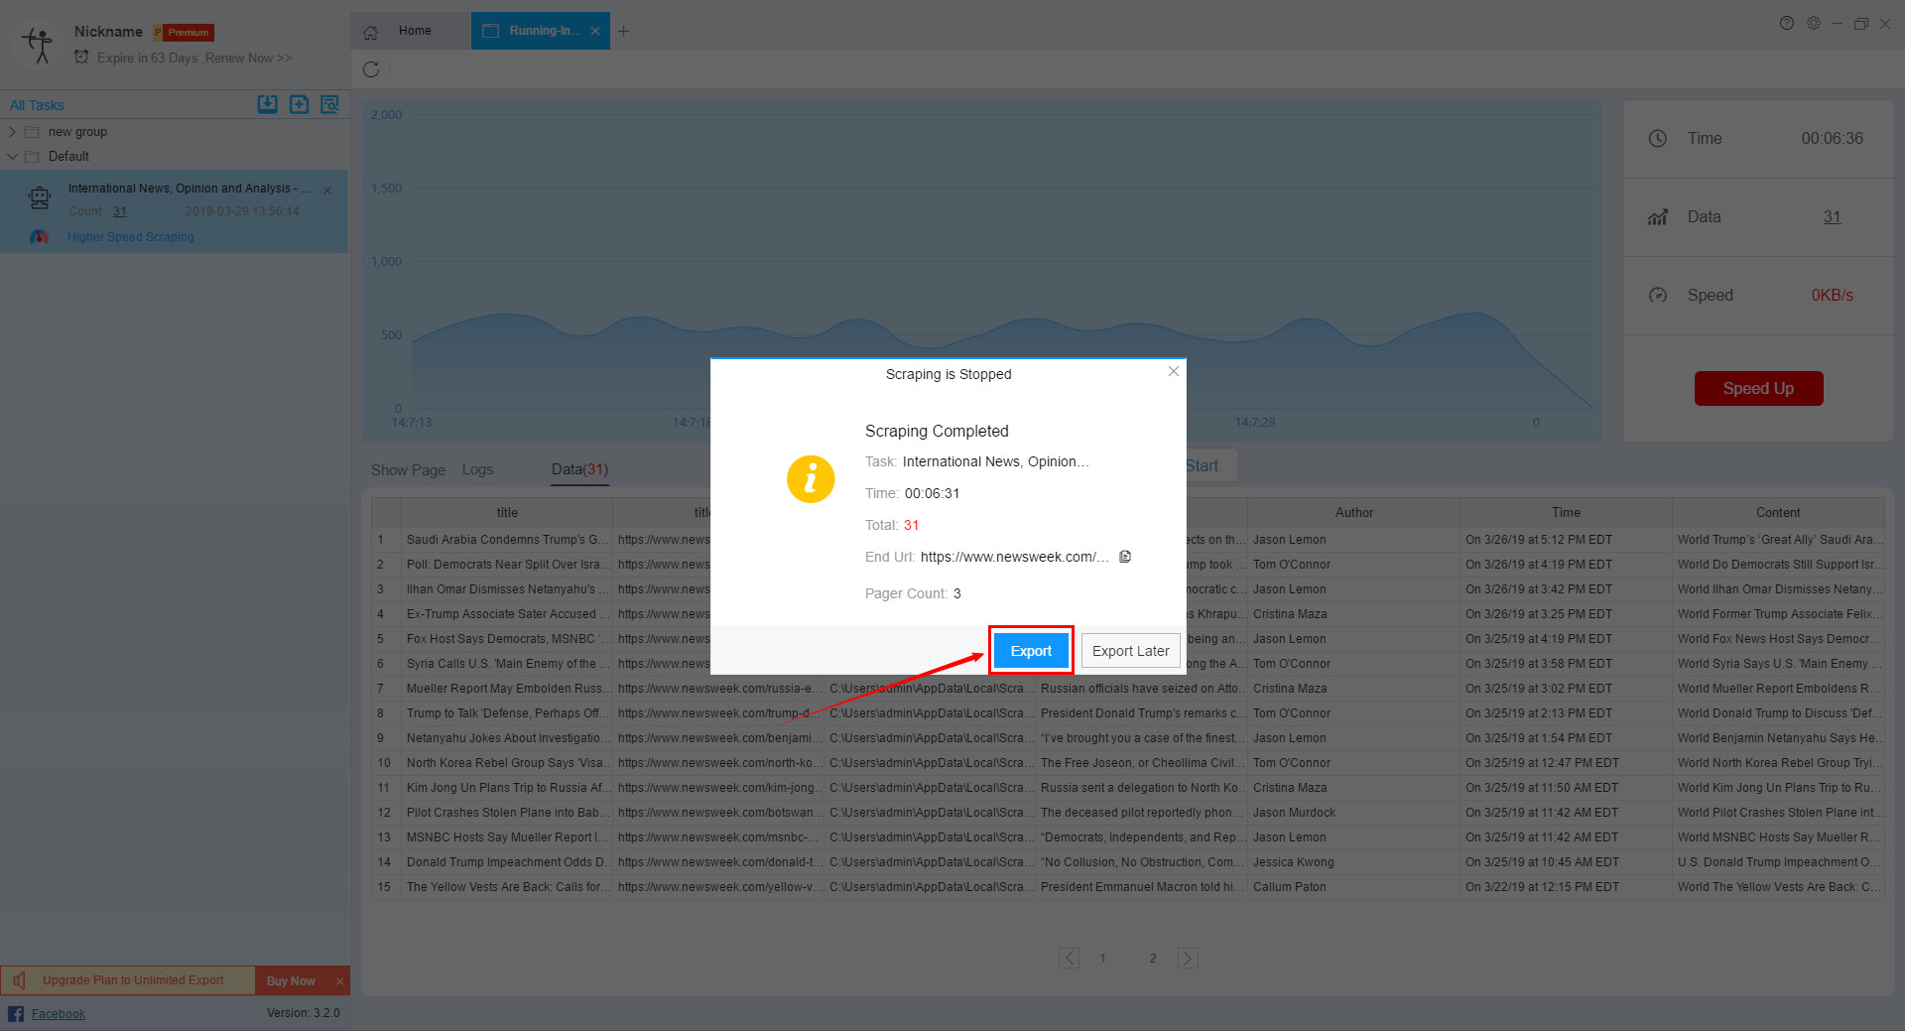The image size is (1905, 1031).
Task: Select the International News task item
Action: coord(174,210)
